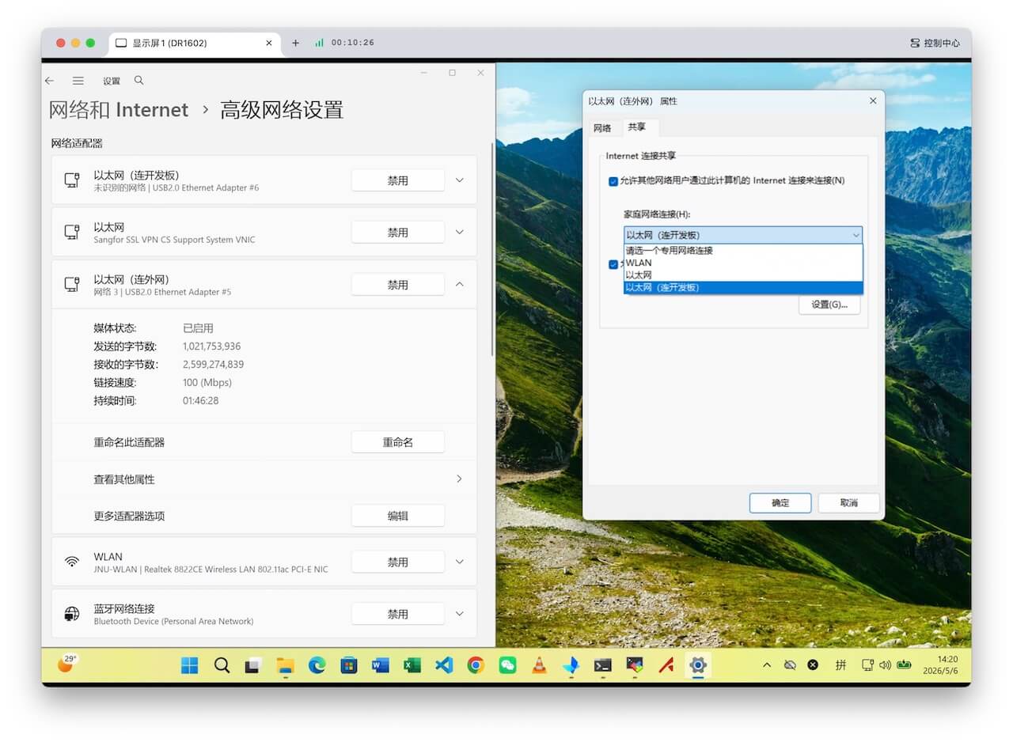Screen dimensions: 1013x742
Task: Open WeChat from the taskbar
Action: [x=507, y=665]
